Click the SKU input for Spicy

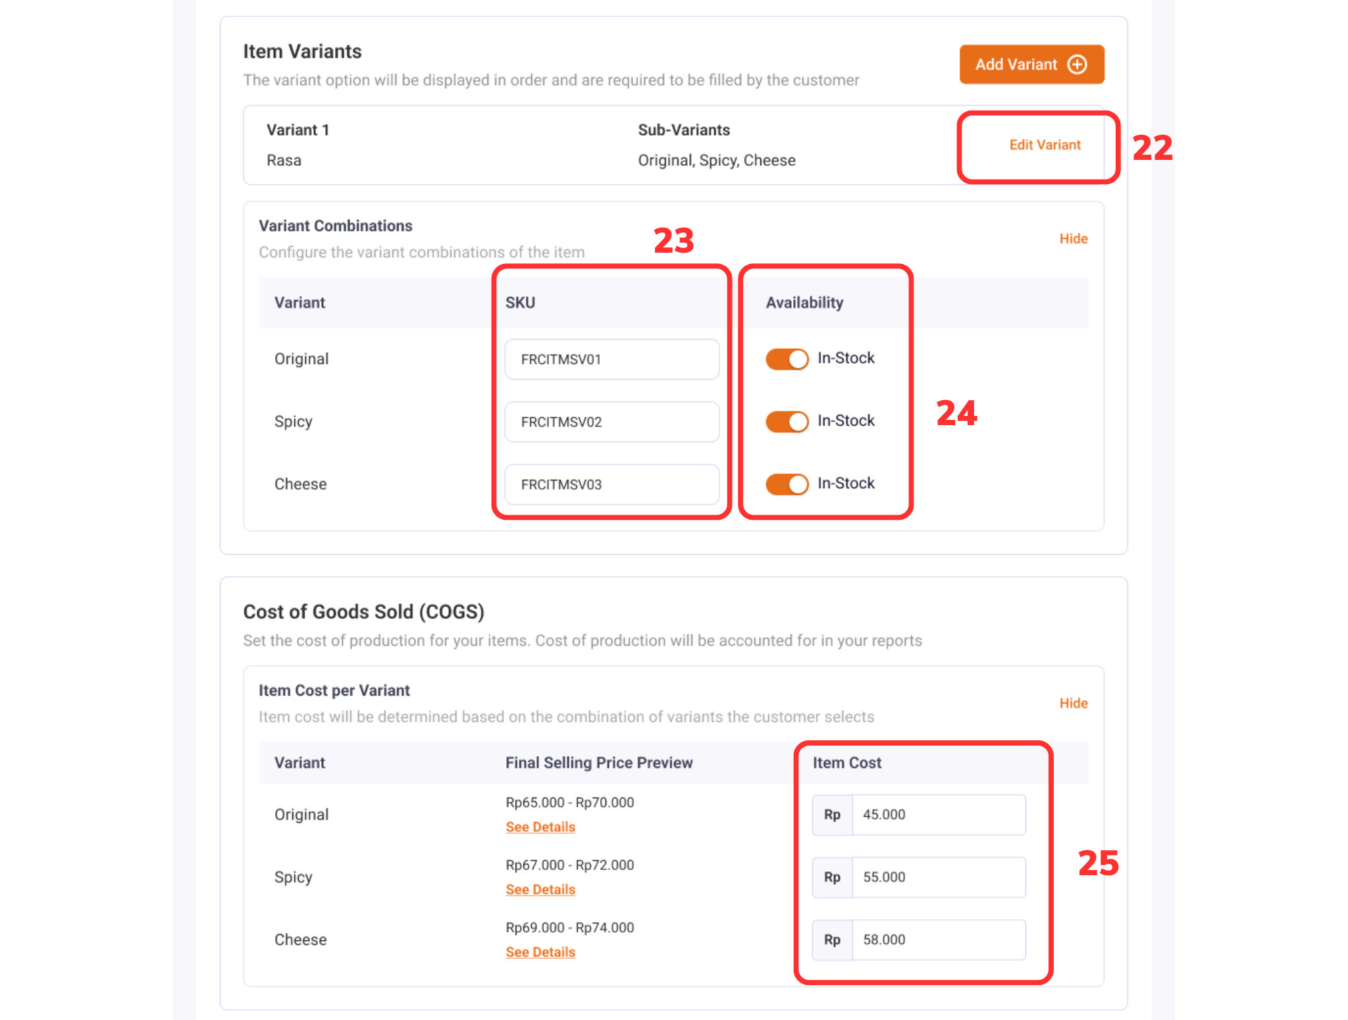tap(611, 422)
